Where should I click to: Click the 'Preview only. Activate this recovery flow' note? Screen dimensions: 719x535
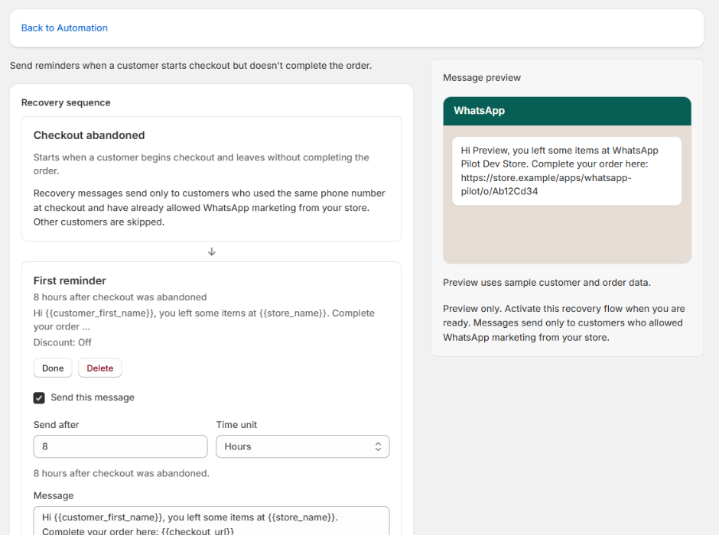(564, 323)
